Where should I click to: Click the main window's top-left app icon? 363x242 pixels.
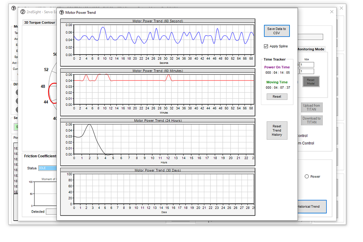pos(13,8)
